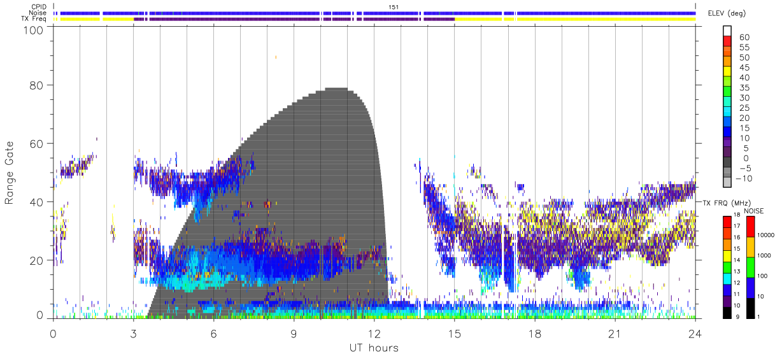Click the 'UT hours' x-axis title
This screenshot has height=361, width=782.
[374, 348]
